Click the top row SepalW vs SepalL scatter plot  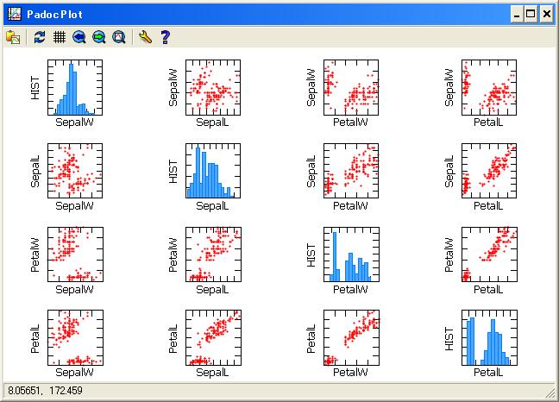pos(213,87)
